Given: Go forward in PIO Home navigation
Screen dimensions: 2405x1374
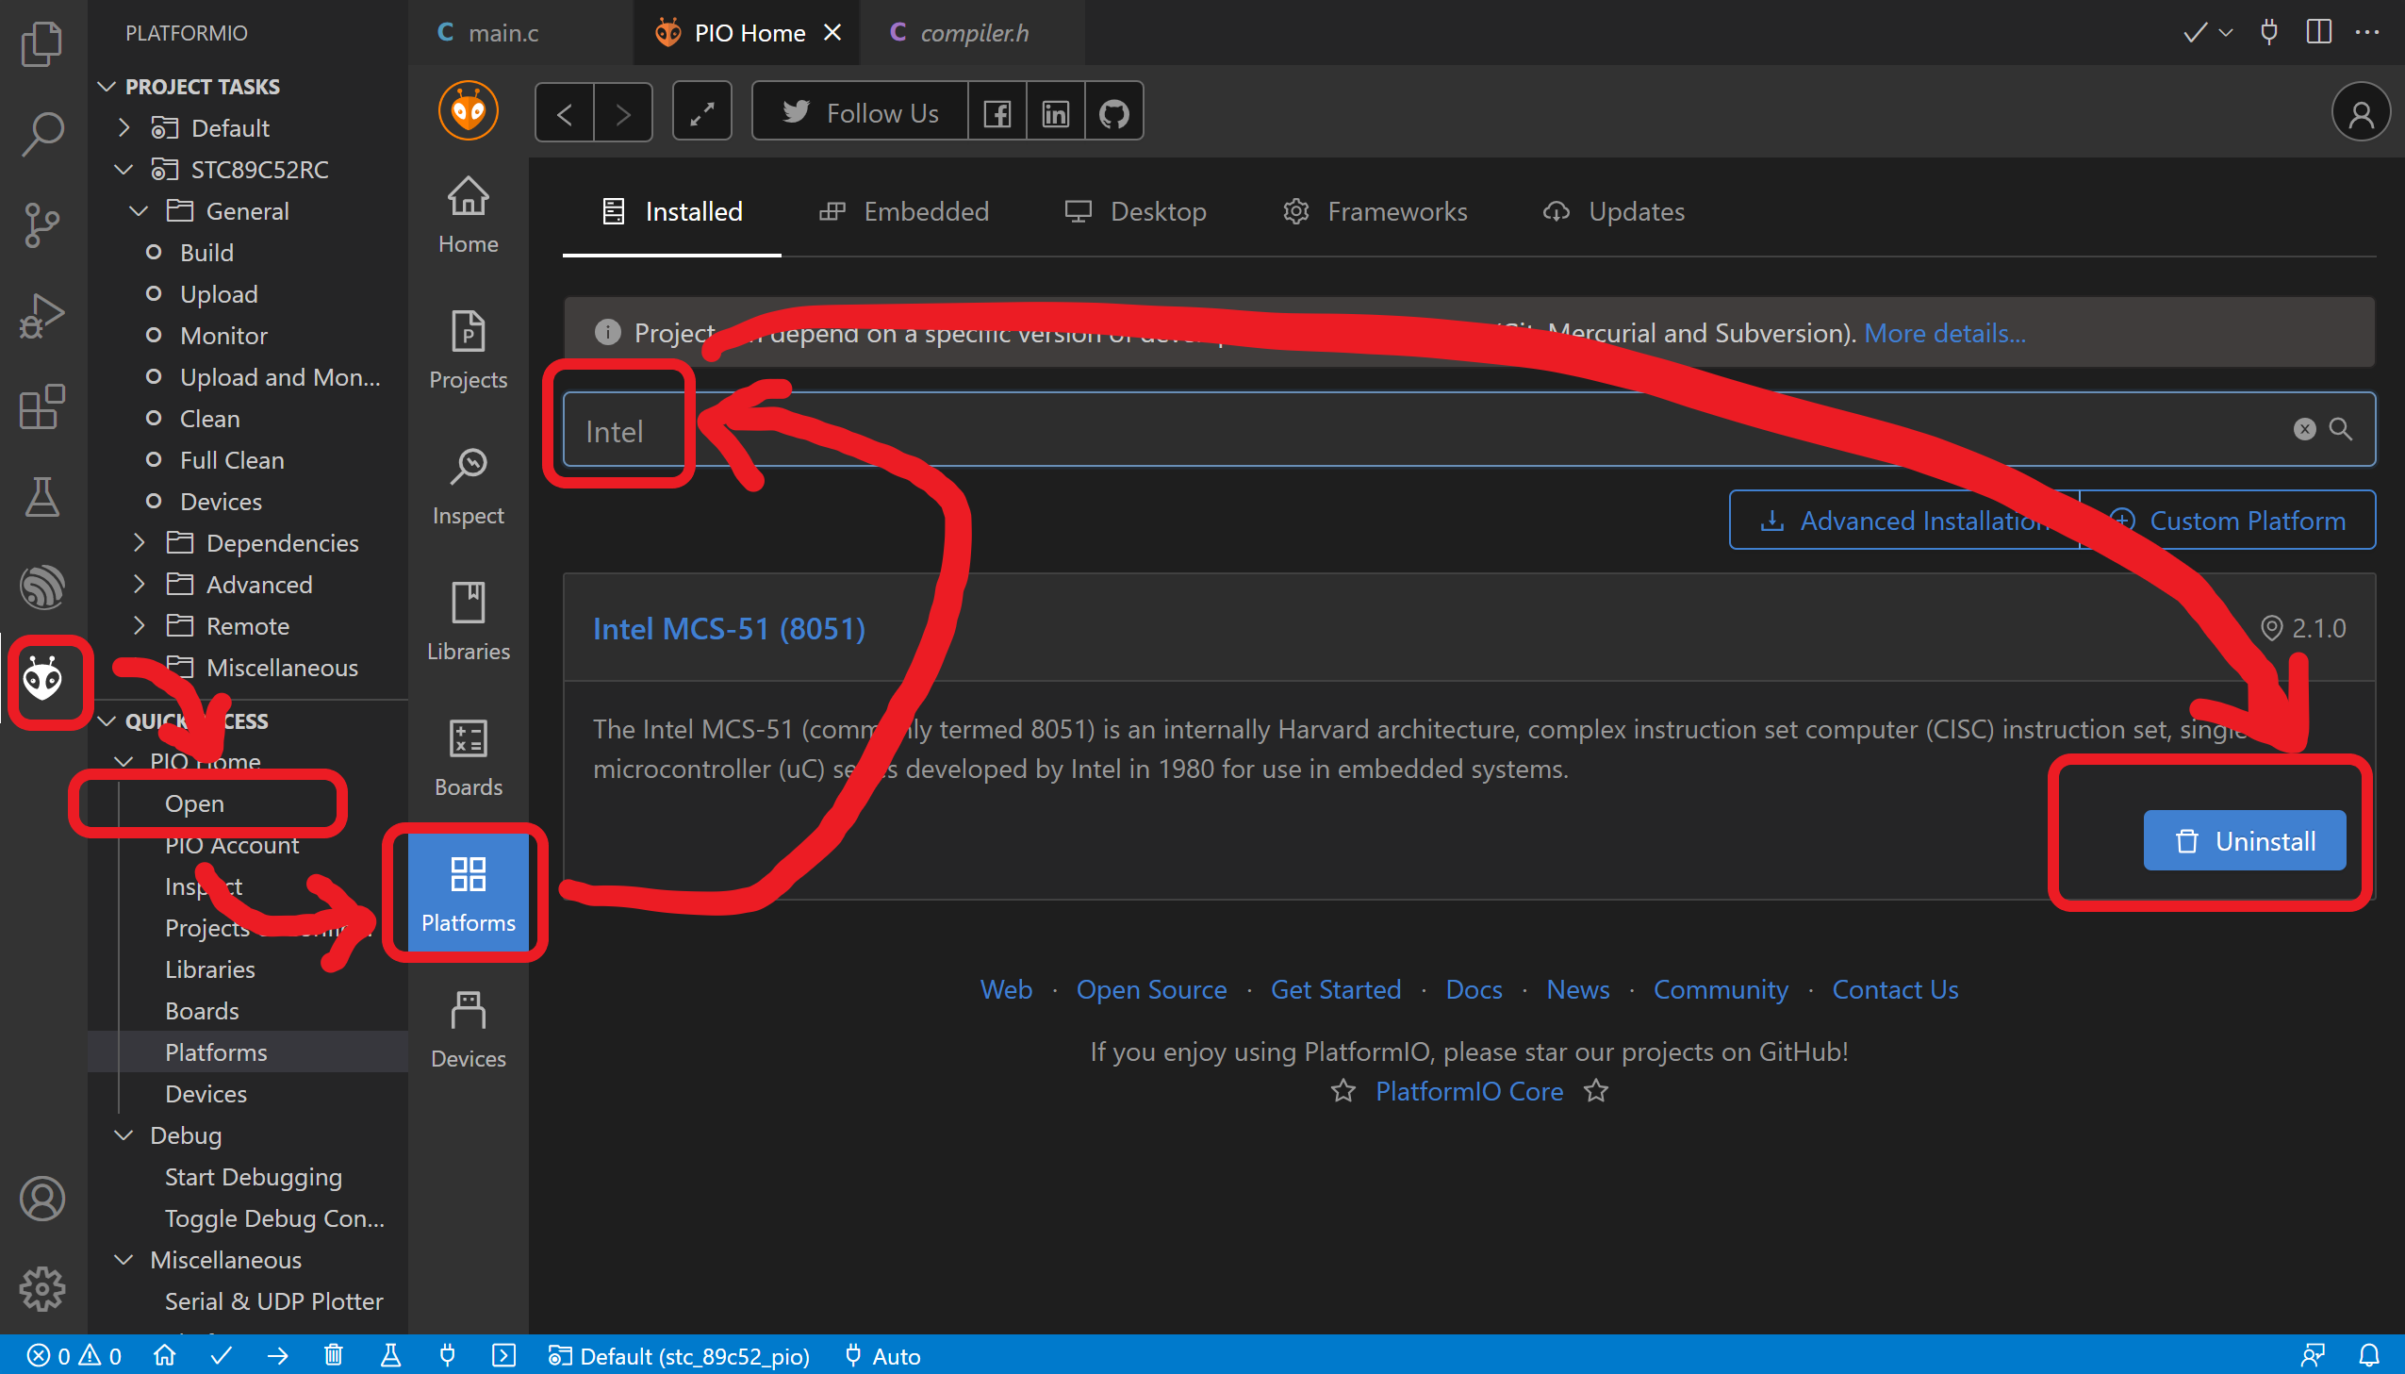Looking at the screenshot, I should click(x=622, y=113).
